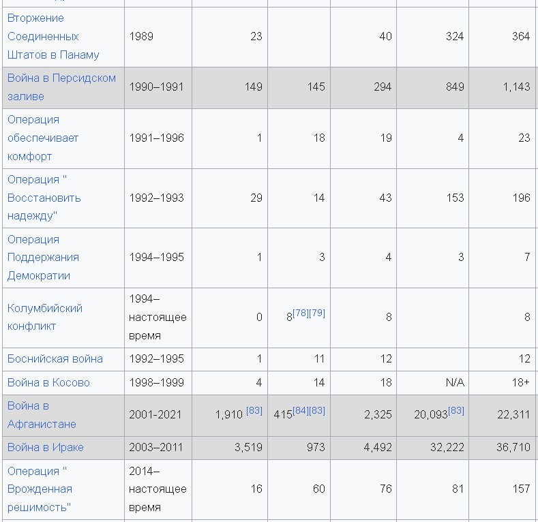
Task: Click footnote reference [84]
Action: [301, 411]
